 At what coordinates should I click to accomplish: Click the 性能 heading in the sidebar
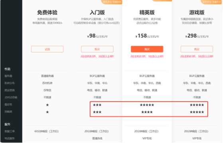tap(8, 69)
